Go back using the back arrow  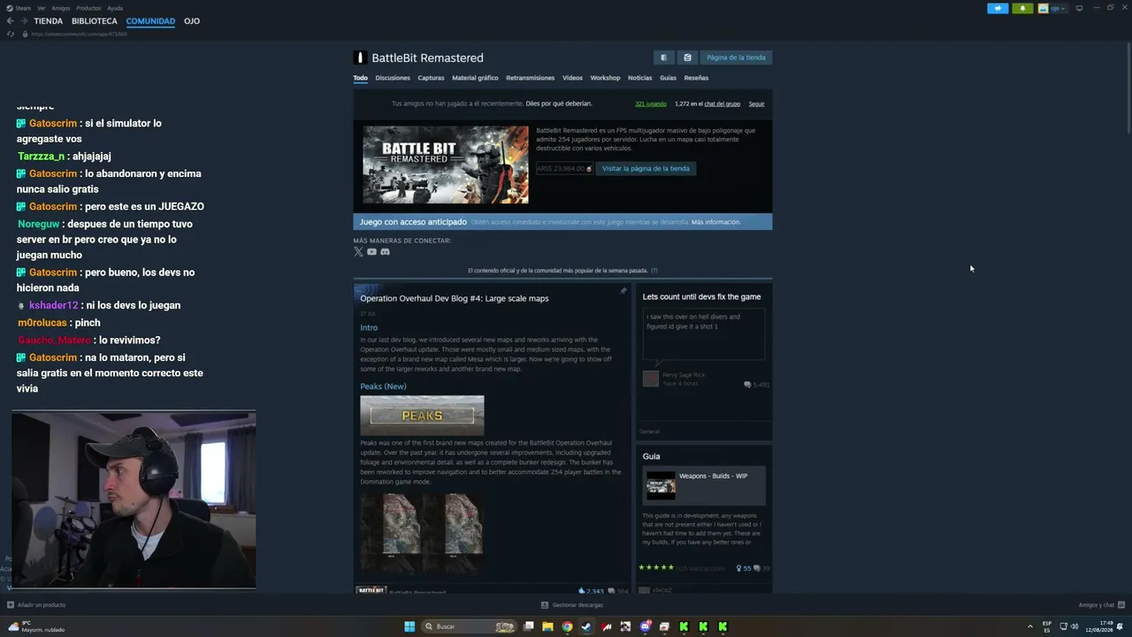(x=10, y=21)
